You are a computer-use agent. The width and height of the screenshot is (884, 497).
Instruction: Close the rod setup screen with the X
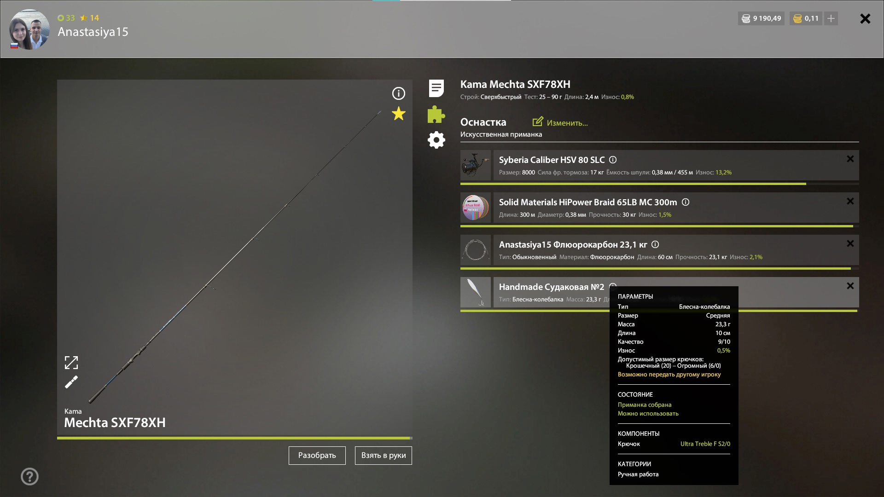click(865, 18)
